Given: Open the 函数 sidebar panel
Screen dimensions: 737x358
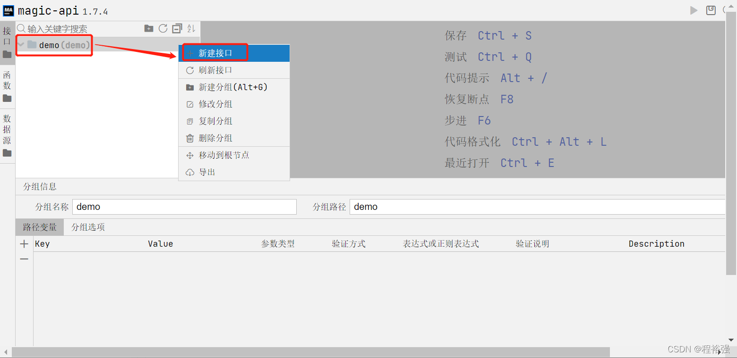Looking at the screenshot, I should [7, 87].
